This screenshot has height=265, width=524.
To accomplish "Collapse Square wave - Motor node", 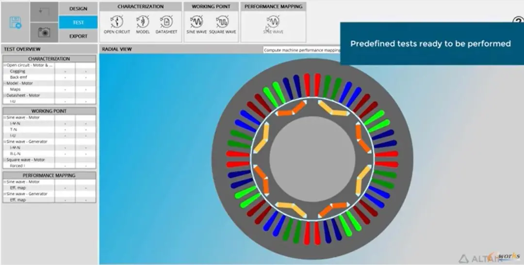I will pyautogui.click(x=5, y=159).
